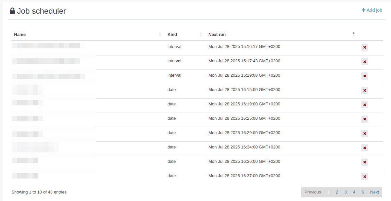This screenshot has width=391, height=201.
Task: Click the lock icon beside Job scheduler
Action: (x=12, y=11)
